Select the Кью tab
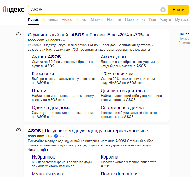This screenshot has height=177, width=190. pos(152,20)
